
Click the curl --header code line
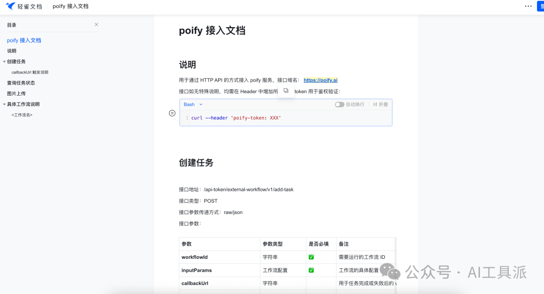click(x=236, y=118)
